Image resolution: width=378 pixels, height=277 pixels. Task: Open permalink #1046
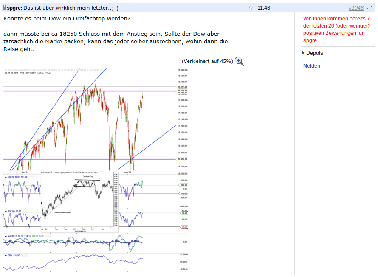coord(356,8)
